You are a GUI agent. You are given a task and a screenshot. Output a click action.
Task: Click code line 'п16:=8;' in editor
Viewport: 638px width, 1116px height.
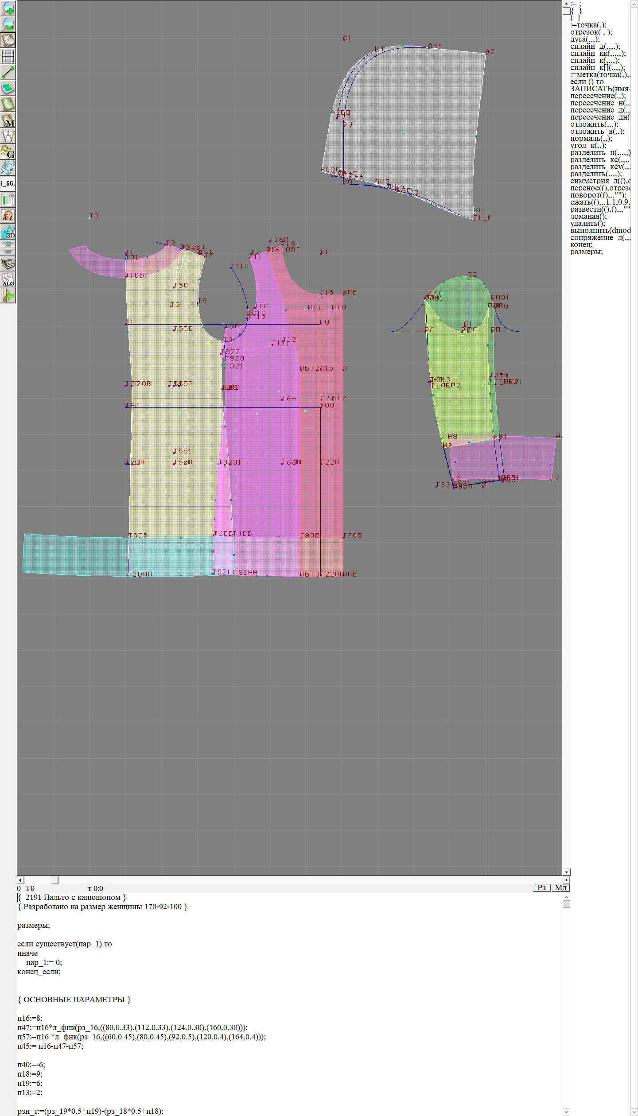[x=30, y=1018]
